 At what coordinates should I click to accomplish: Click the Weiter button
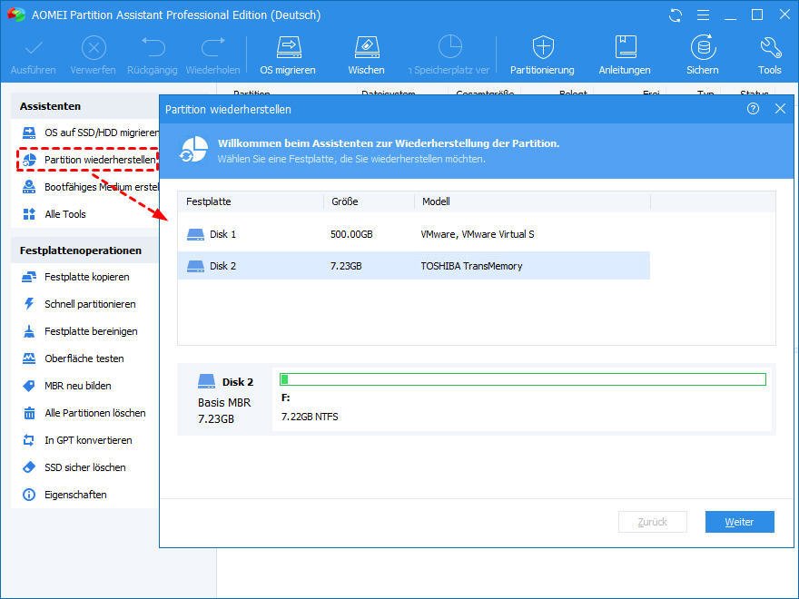click(x=739, y=522)
